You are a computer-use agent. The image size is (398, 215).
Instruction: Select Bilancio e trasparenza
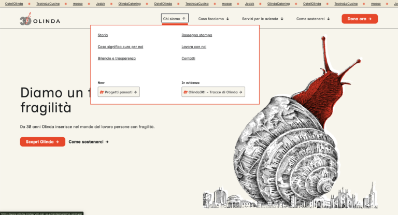click(117, 59)
